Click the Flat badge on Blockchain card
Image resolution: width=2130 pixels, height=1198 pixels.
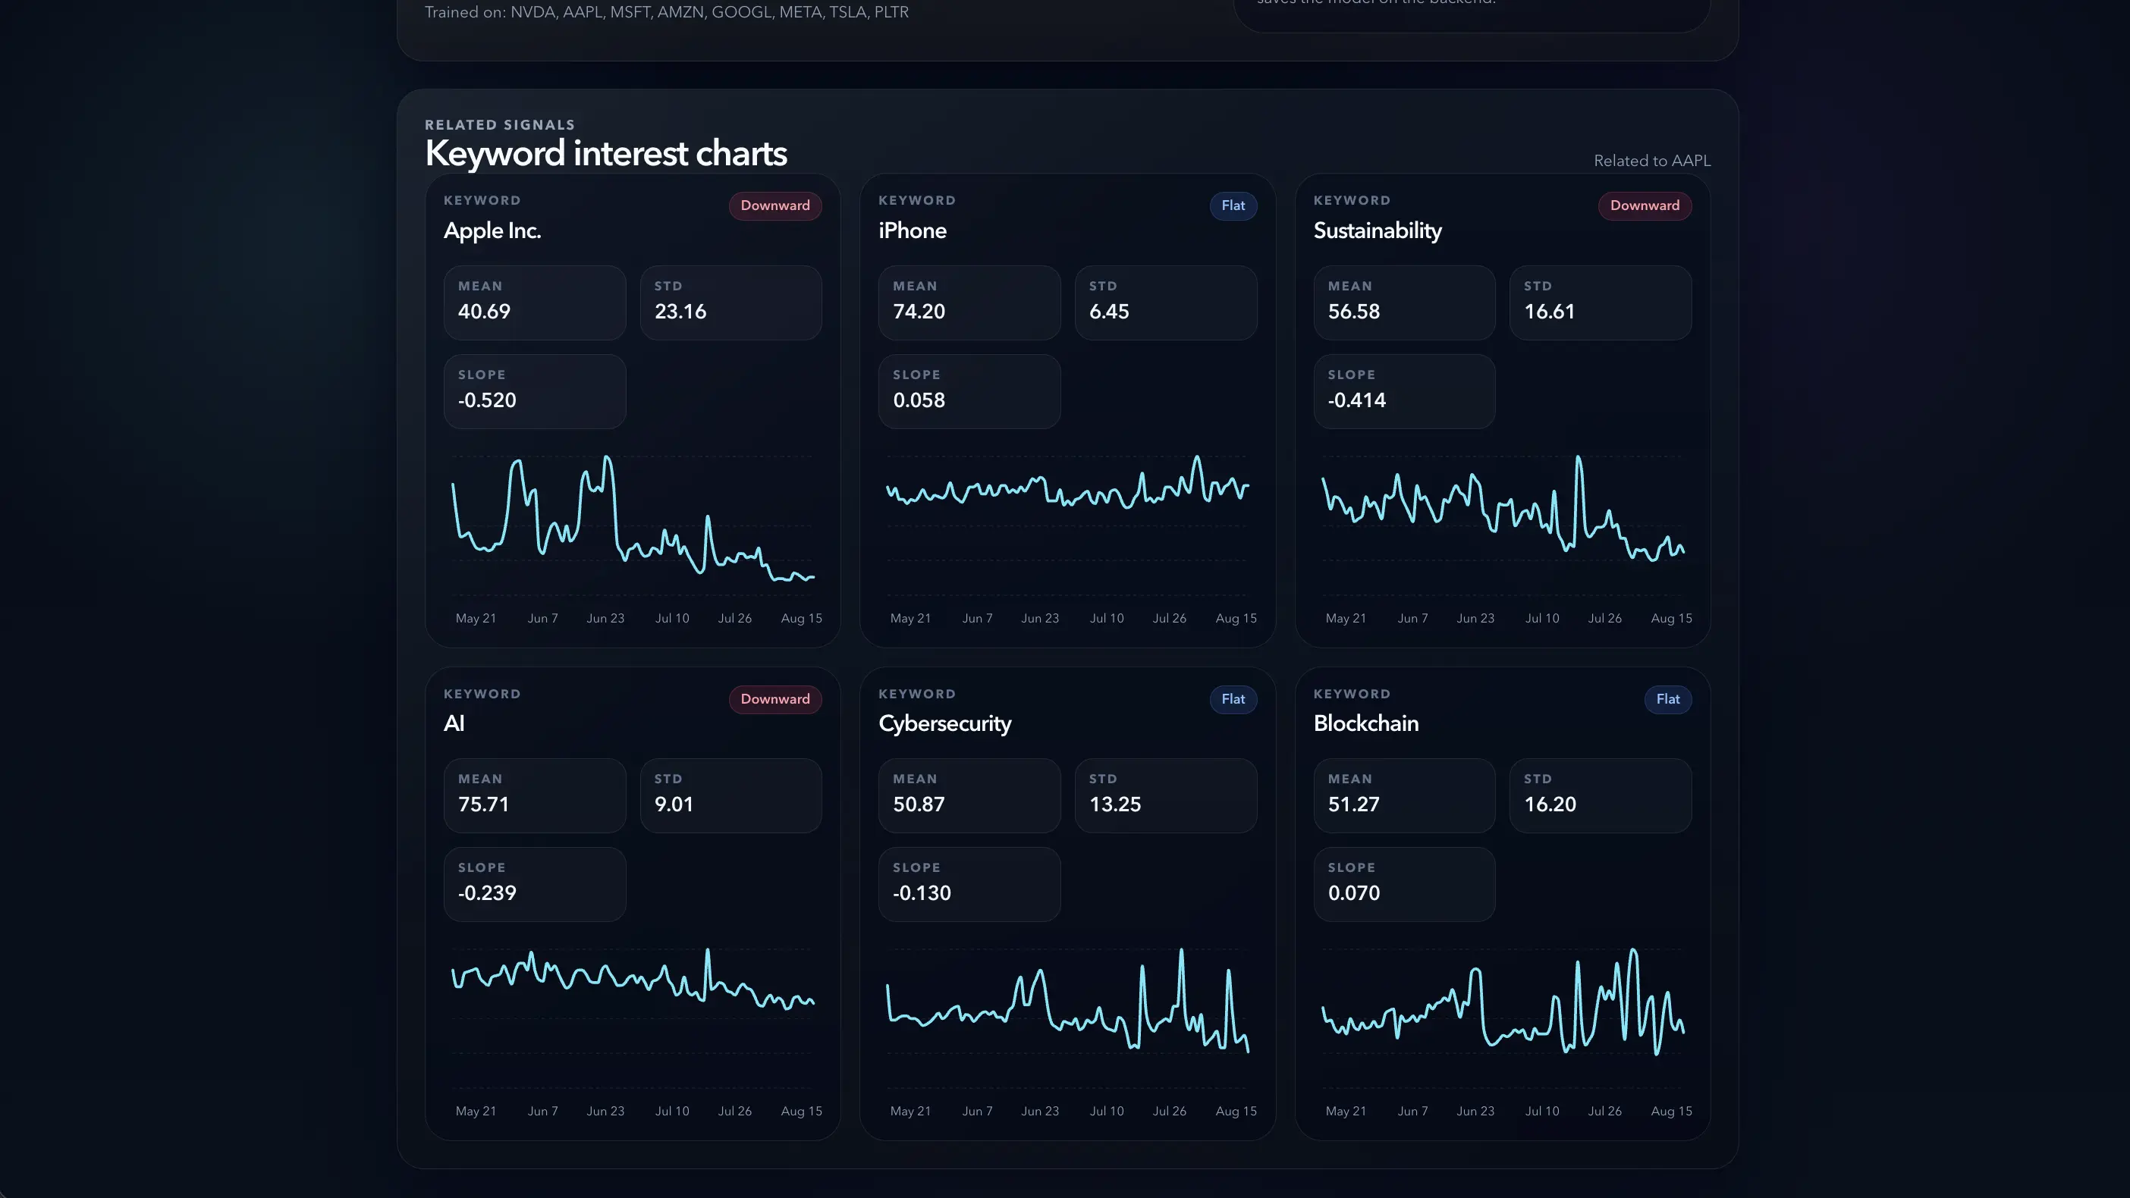(1668, 699)
